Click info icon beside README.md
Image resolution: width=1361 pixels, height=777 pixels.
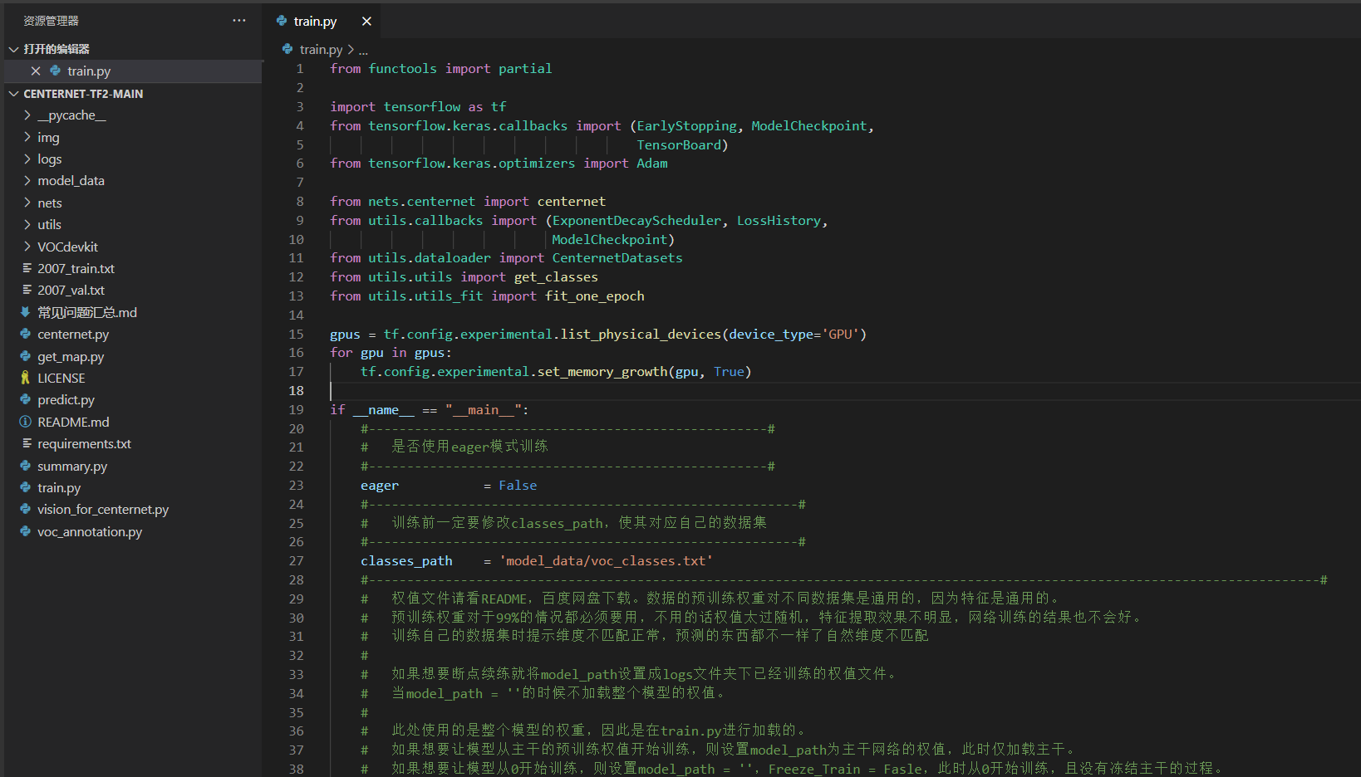pyautogui.click(x=26, y=422)
